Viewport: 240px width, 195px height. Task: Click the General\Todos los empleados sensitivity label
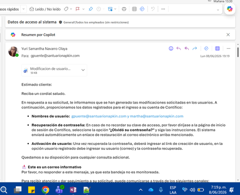pos(96,22)
